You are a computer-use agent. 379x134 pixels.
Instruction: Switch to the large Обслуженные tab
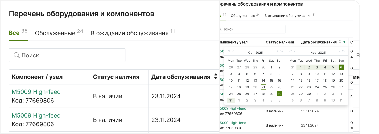pos(55,33)
